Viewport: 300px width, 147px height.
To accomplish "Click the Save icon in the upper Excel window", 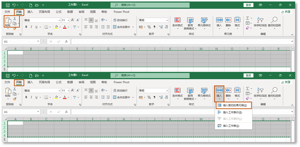I will click(7, 5).
